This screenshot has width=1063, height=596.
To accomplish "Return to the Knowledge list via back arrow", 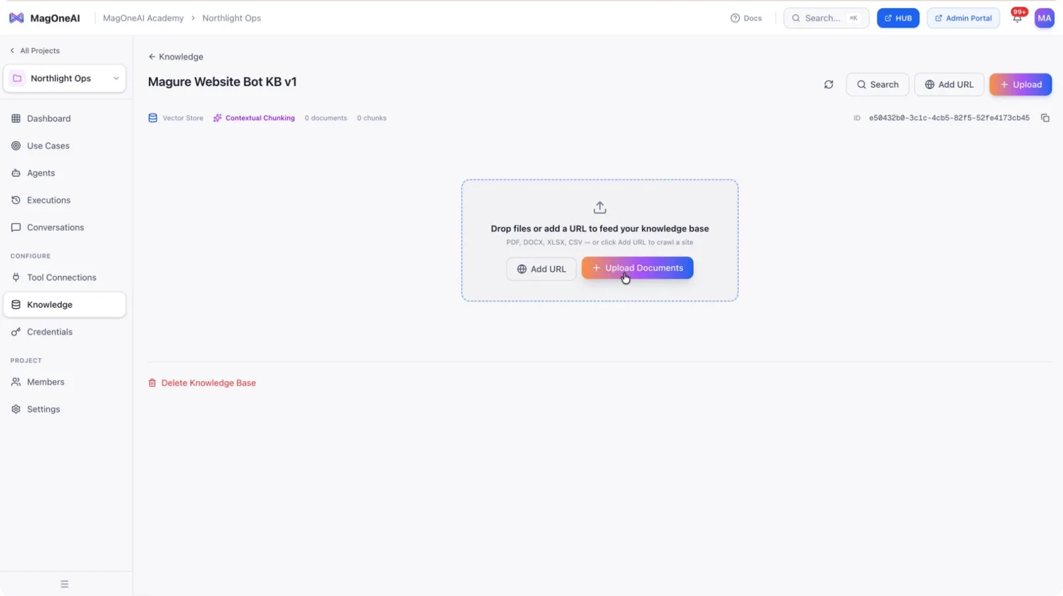I will 176,57.
